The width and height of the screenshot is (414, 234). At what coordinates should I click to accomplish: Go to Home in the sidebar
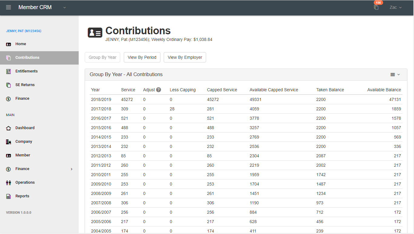pos(21,44)
